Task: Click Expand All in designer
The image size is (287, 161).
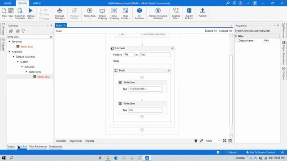Action: [x=211, y=31]
